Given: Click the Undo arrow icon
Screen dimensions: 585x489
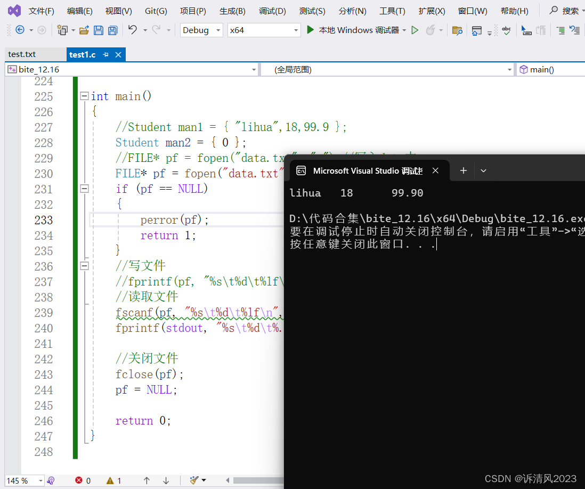Looking at the screenshot, I should [133, 29].
